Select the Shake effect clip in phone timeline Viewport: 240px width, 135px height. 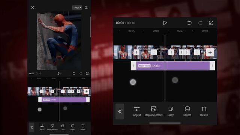[x=64, y=99]
